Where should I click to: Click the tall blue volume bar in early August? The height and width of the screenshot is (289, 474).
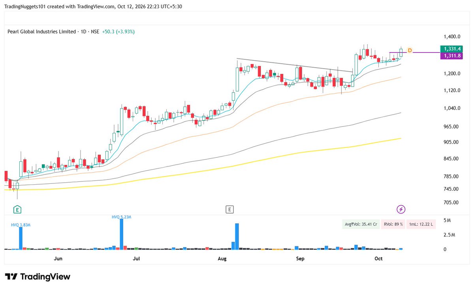click(237, 236)
